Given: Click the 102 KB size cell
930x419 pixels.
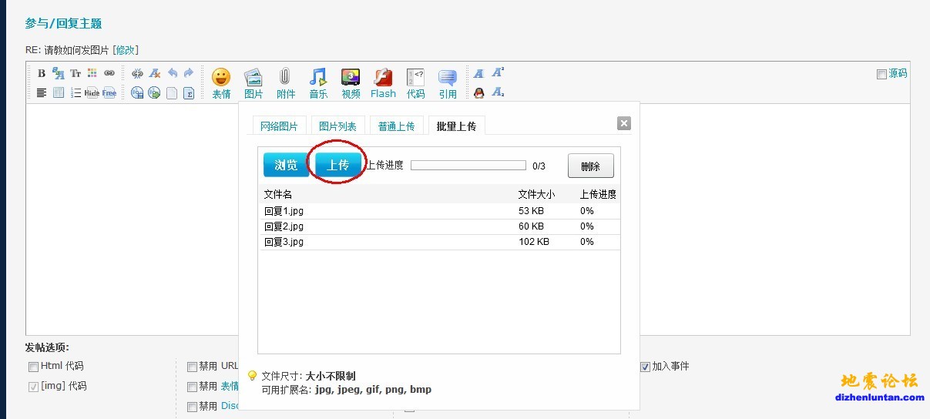Looking at the screenshot, I should click(x=534, y=242).
